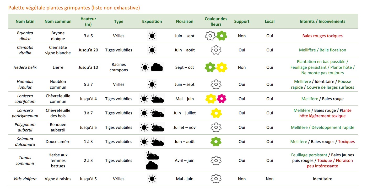367x191 pixels.
Task: Select the 'Bryonica dioica' Latin name cell
Action: coord(25,36)
